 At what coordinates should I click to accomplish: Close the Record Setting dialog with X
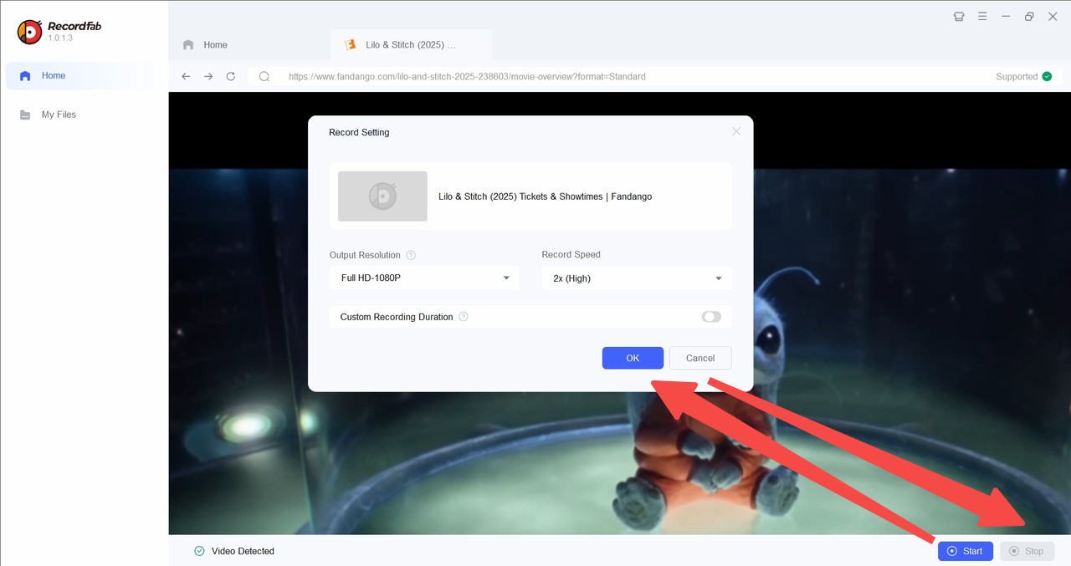click(x=736, y=131)
